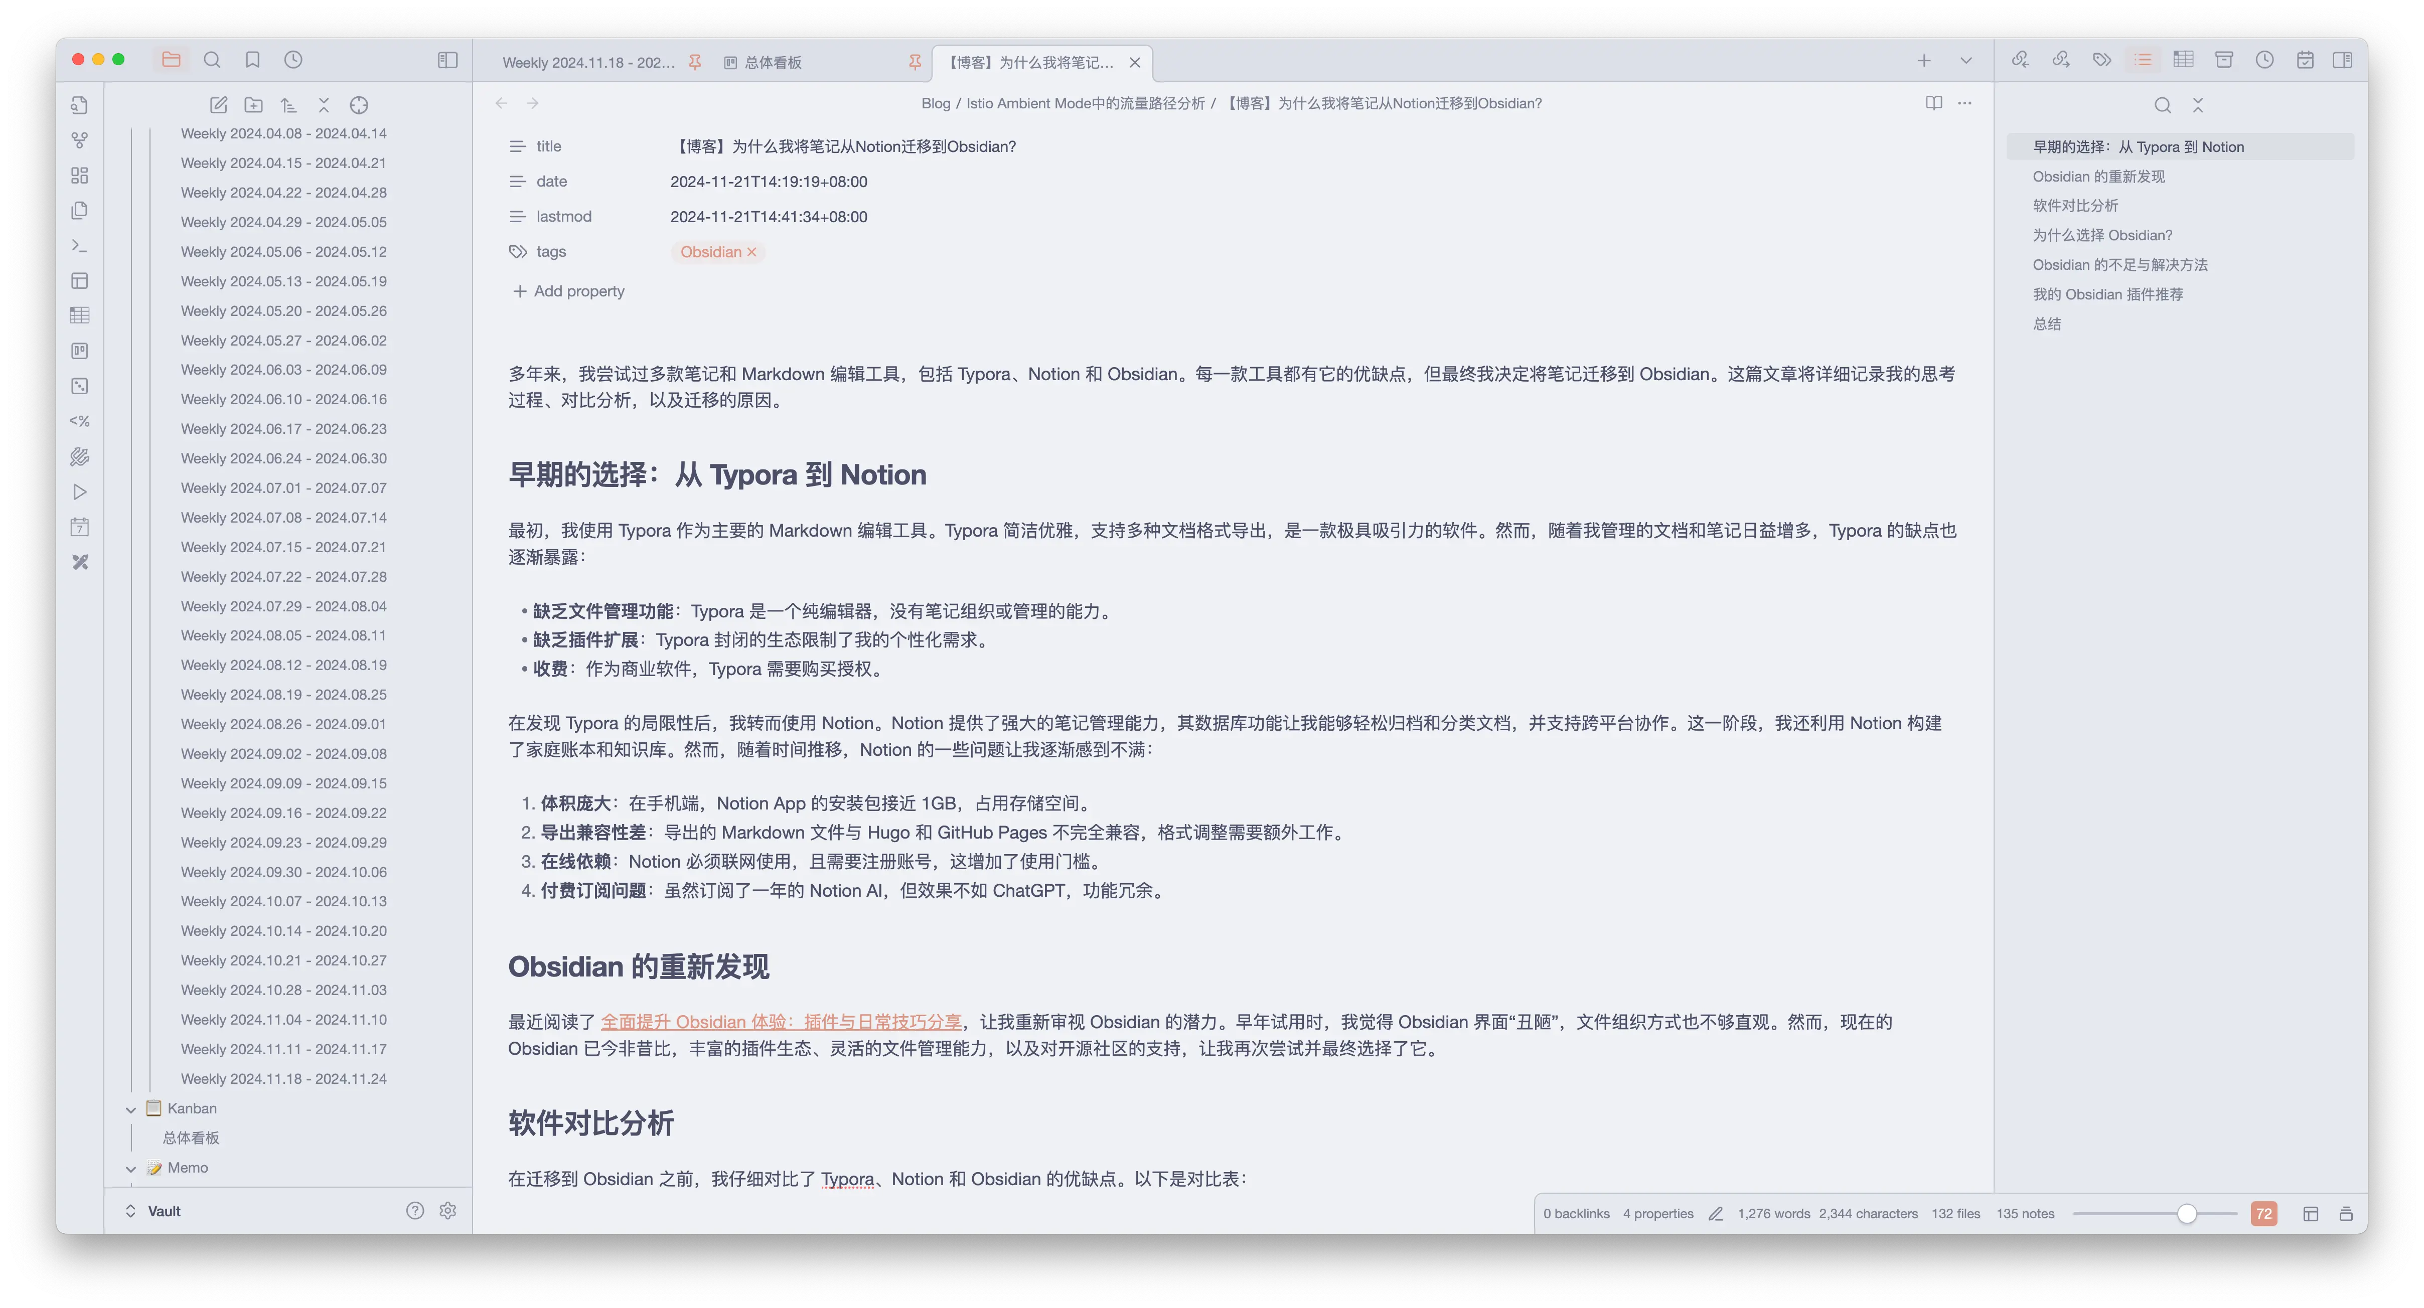Open the backlinks panel icon in right sidebar
The height and width of the screenshot is (1308, 2424).
click(x=2019, y=60)
